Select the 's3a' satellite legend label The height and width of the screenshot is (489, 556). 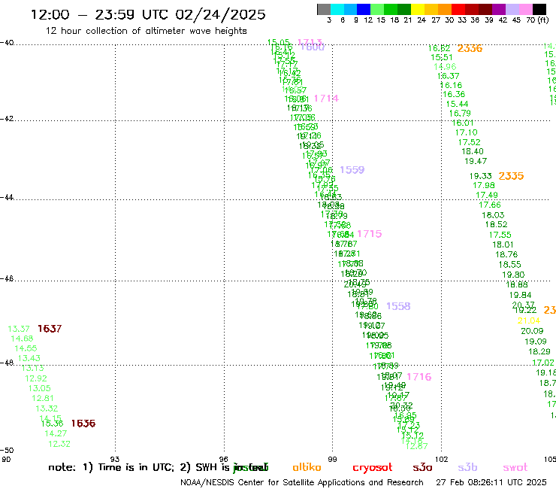point(422,468)
